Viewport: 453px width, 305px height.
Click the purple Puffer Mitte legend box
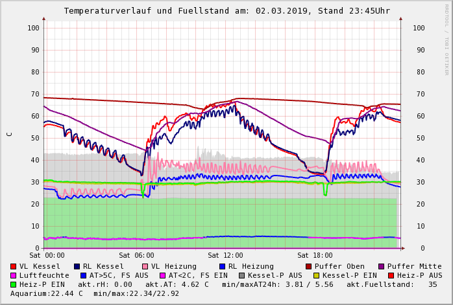point(381,266)
